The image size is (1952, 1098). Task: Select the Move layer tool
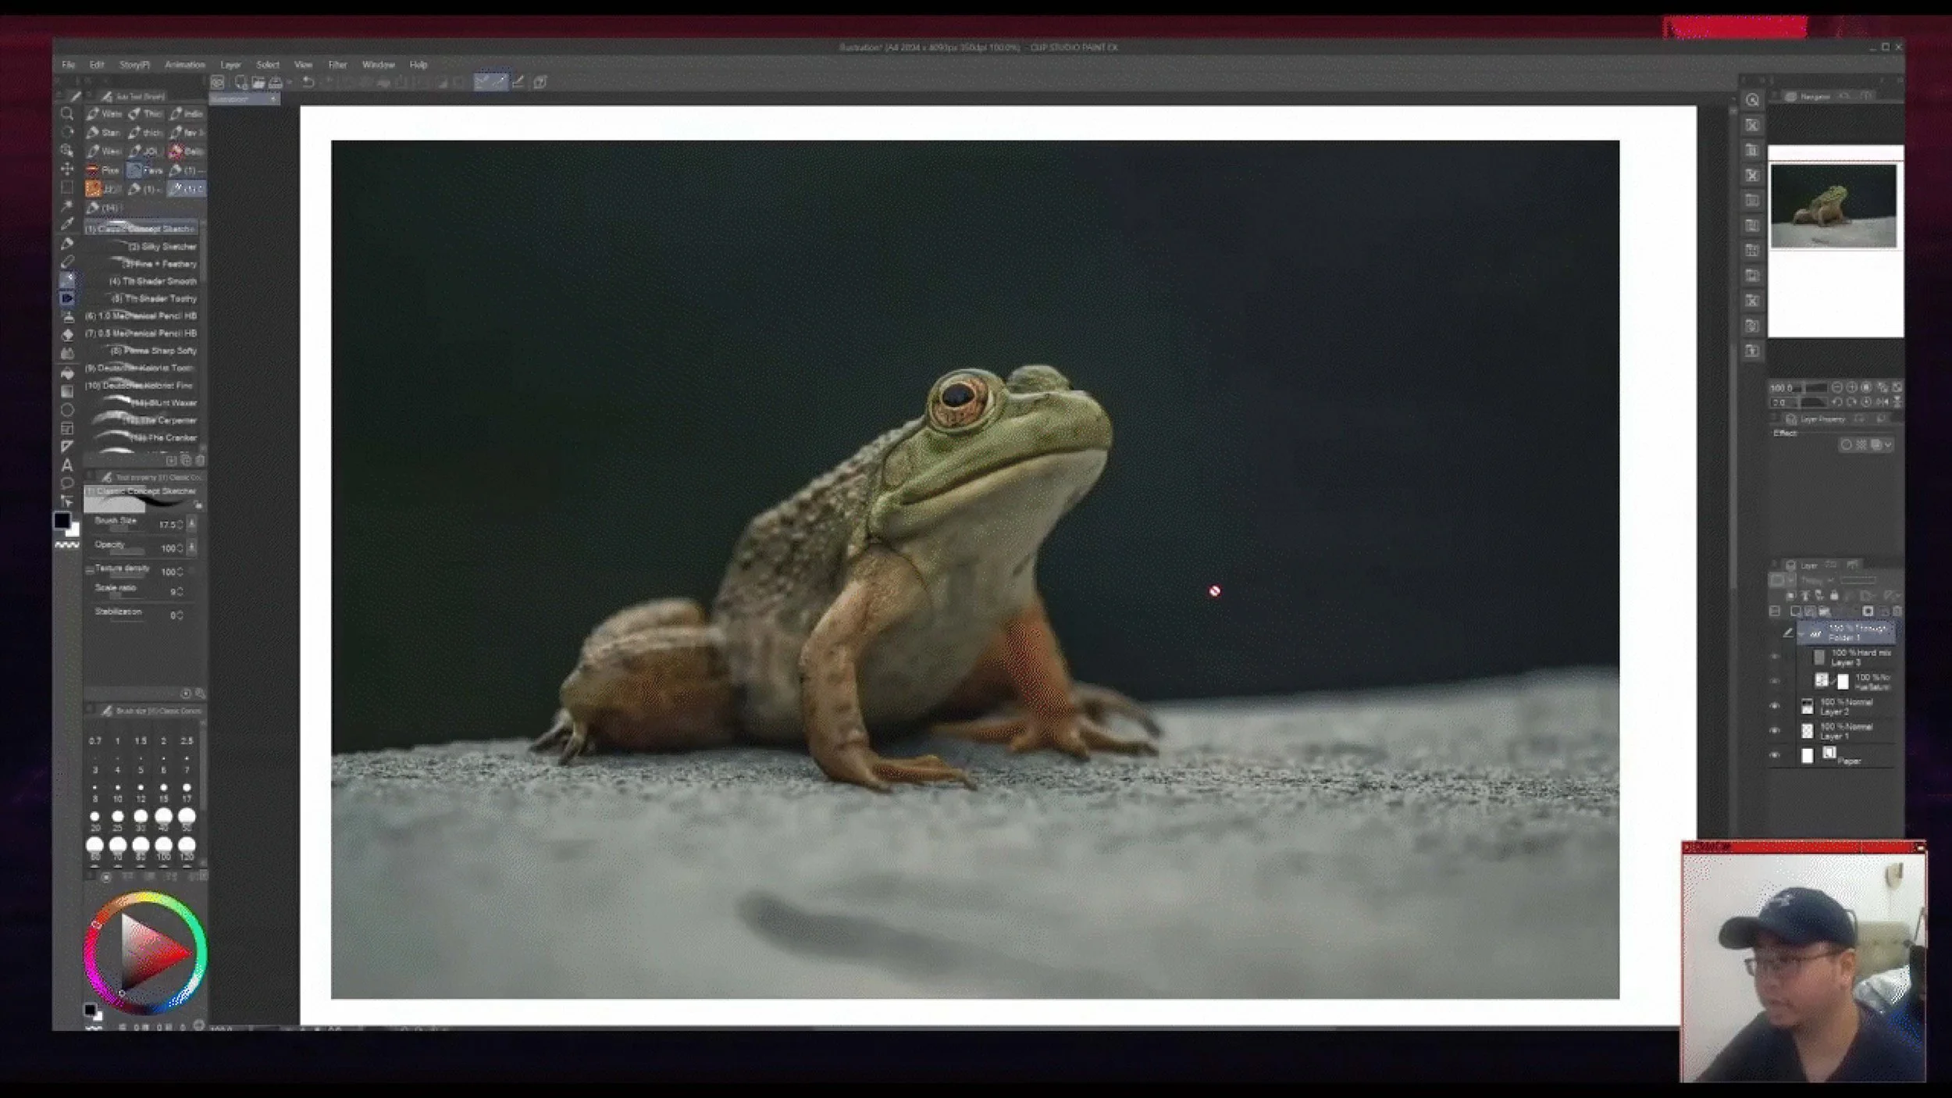67,169
